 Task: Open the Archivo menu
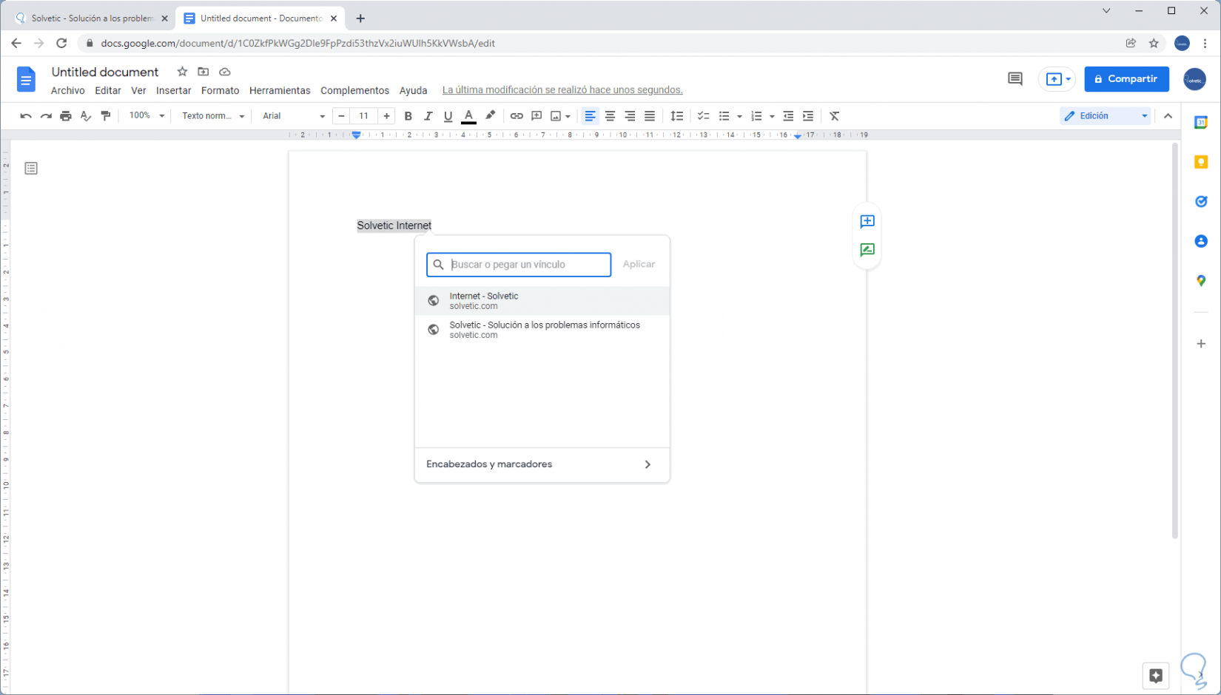[x=68, y=90]
